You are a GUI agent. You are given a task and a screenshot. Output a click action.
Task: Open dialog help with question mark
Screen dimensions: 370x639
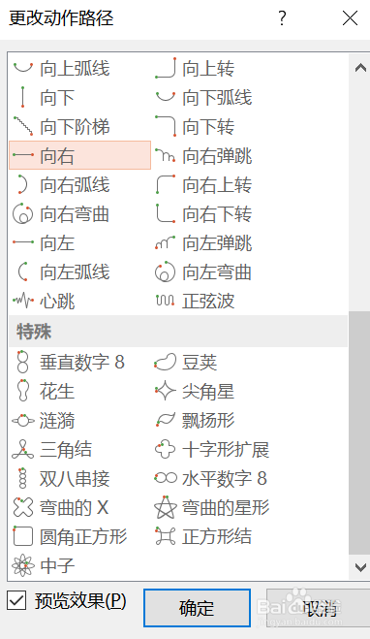tap(282, 18)
